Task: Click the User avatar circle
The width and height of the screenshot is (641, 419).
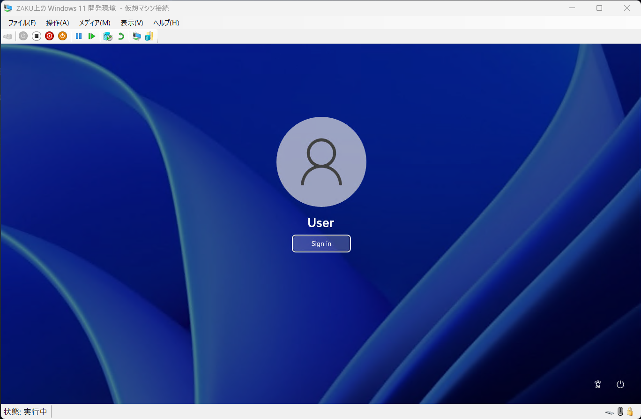Action: tap(321, 161)
